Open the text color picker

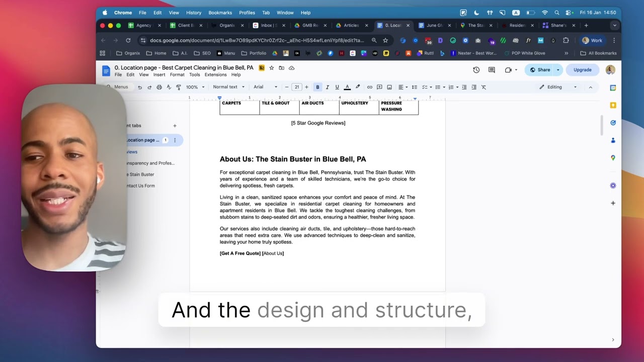click(347, 87)
